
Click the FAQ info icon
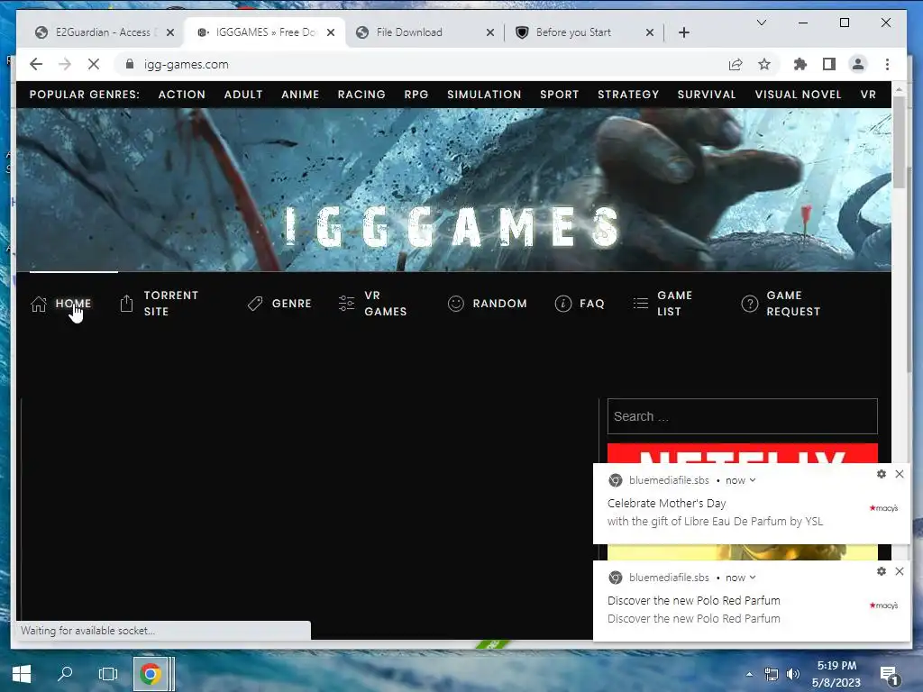(562, 304)
